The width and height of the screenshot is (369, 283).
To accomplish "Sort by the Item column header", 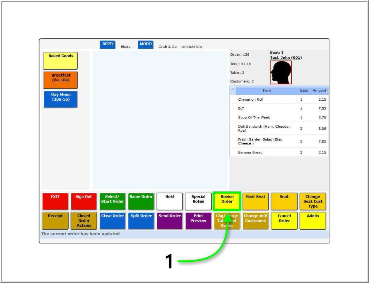I will [267, 90].
